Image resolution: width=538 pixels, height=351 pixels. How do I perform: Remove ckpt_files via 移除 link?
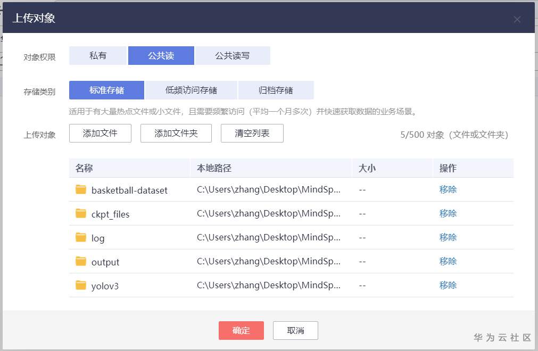point(448,214)
